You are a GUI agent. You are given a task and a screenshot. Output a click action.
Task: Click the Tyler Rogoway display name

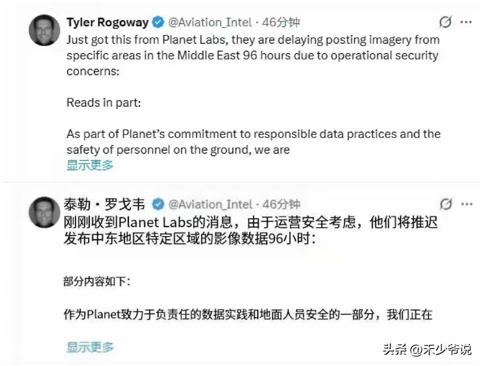point(107,22)
